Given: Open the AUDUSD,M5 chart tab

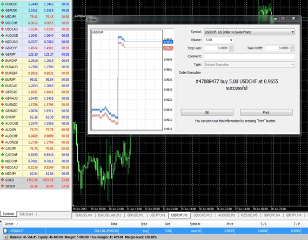Looking at the screenshot, I should 226,215.
